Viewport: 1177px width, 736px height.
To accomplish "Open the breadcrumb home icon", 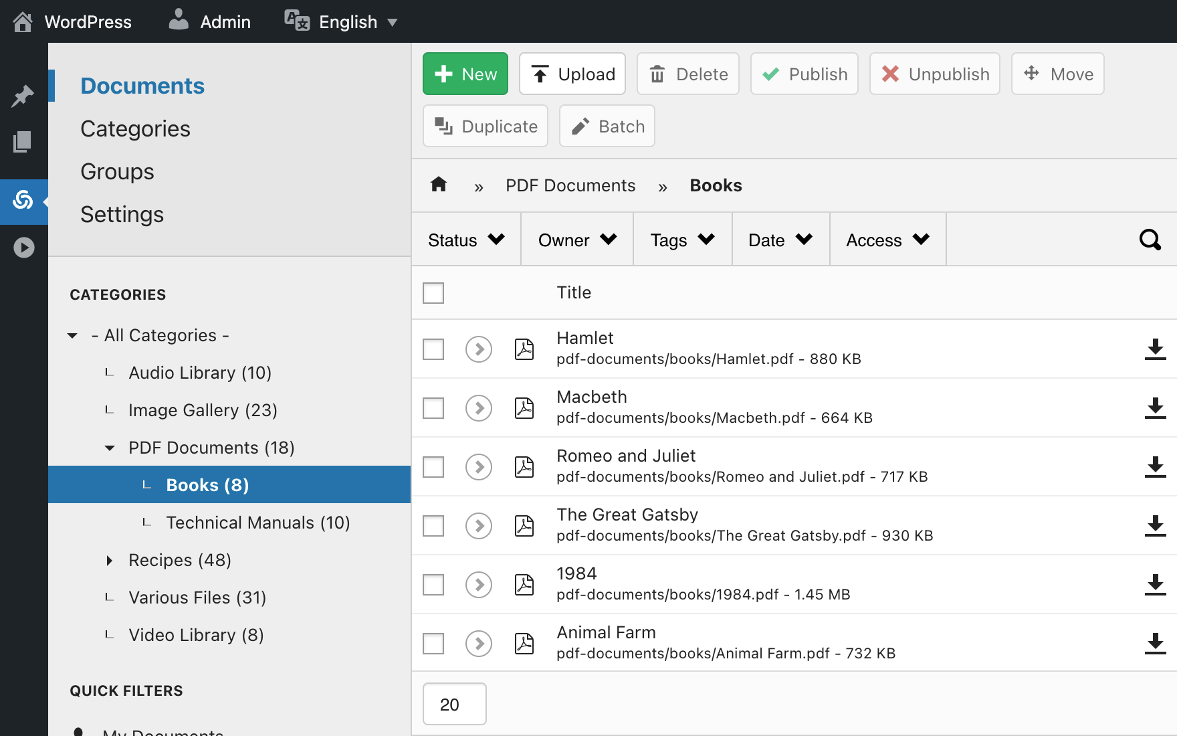I will coord(439,185).
